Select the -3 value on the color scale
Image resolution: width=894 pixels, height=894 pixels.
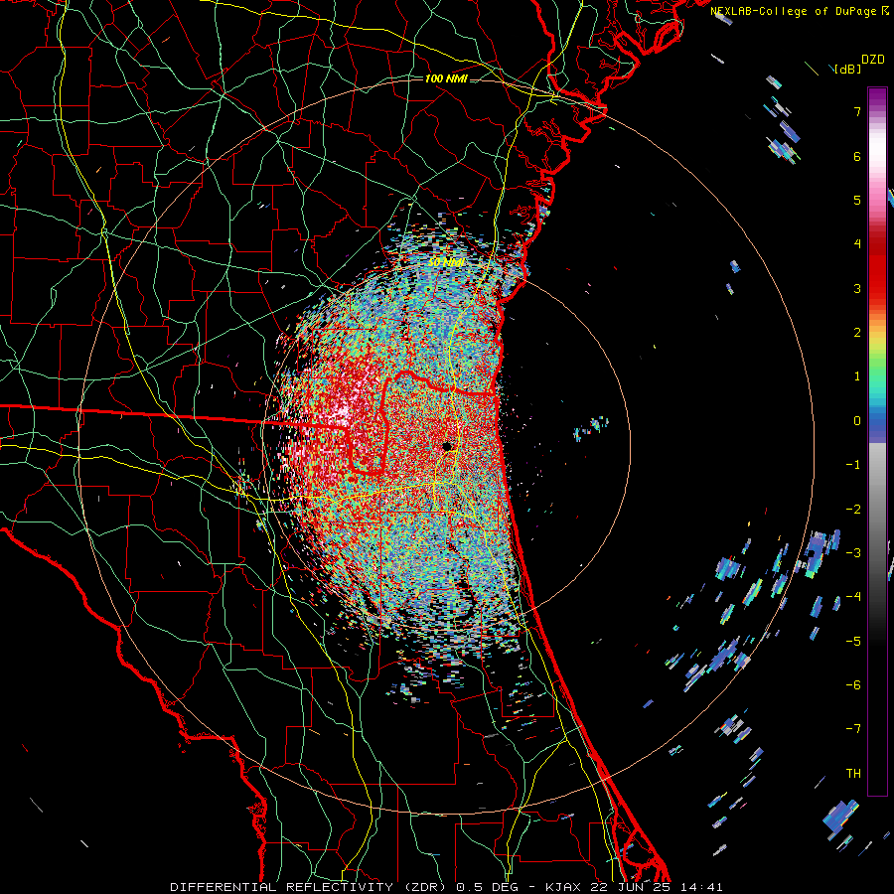pyautogui.click(x=853, y=553)
